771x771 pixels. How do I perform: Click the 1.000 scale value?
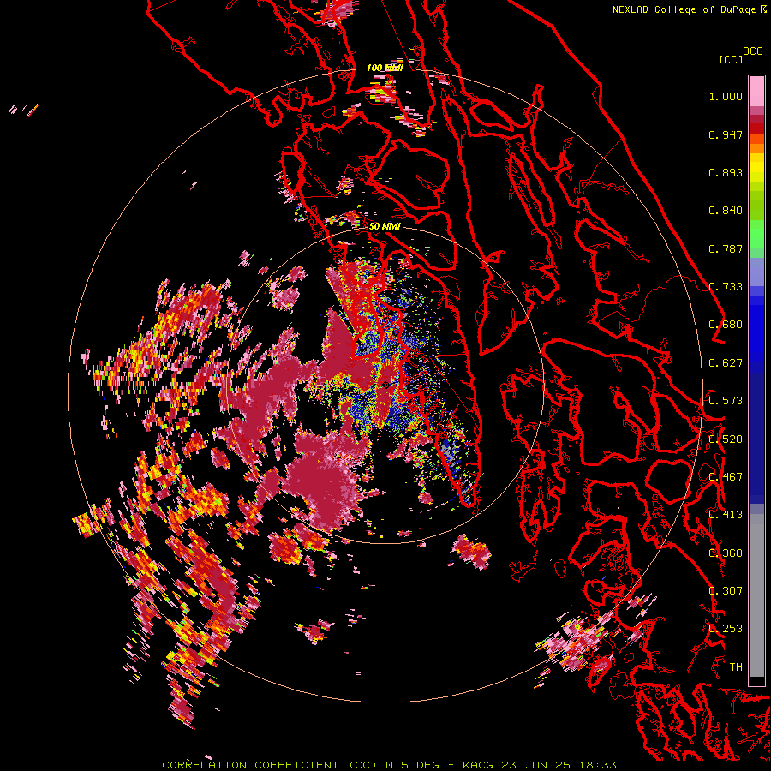(726, 96)
